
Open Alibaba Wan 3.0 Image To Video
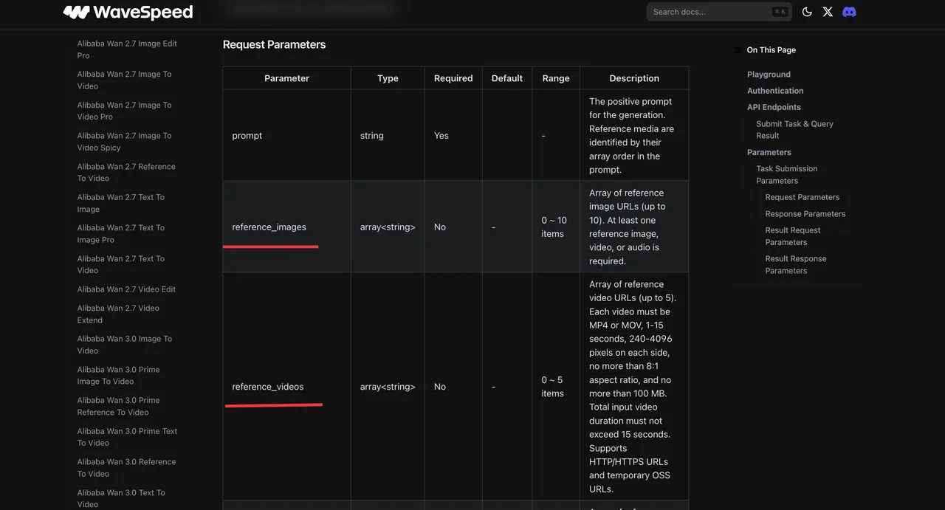(124, 345)
